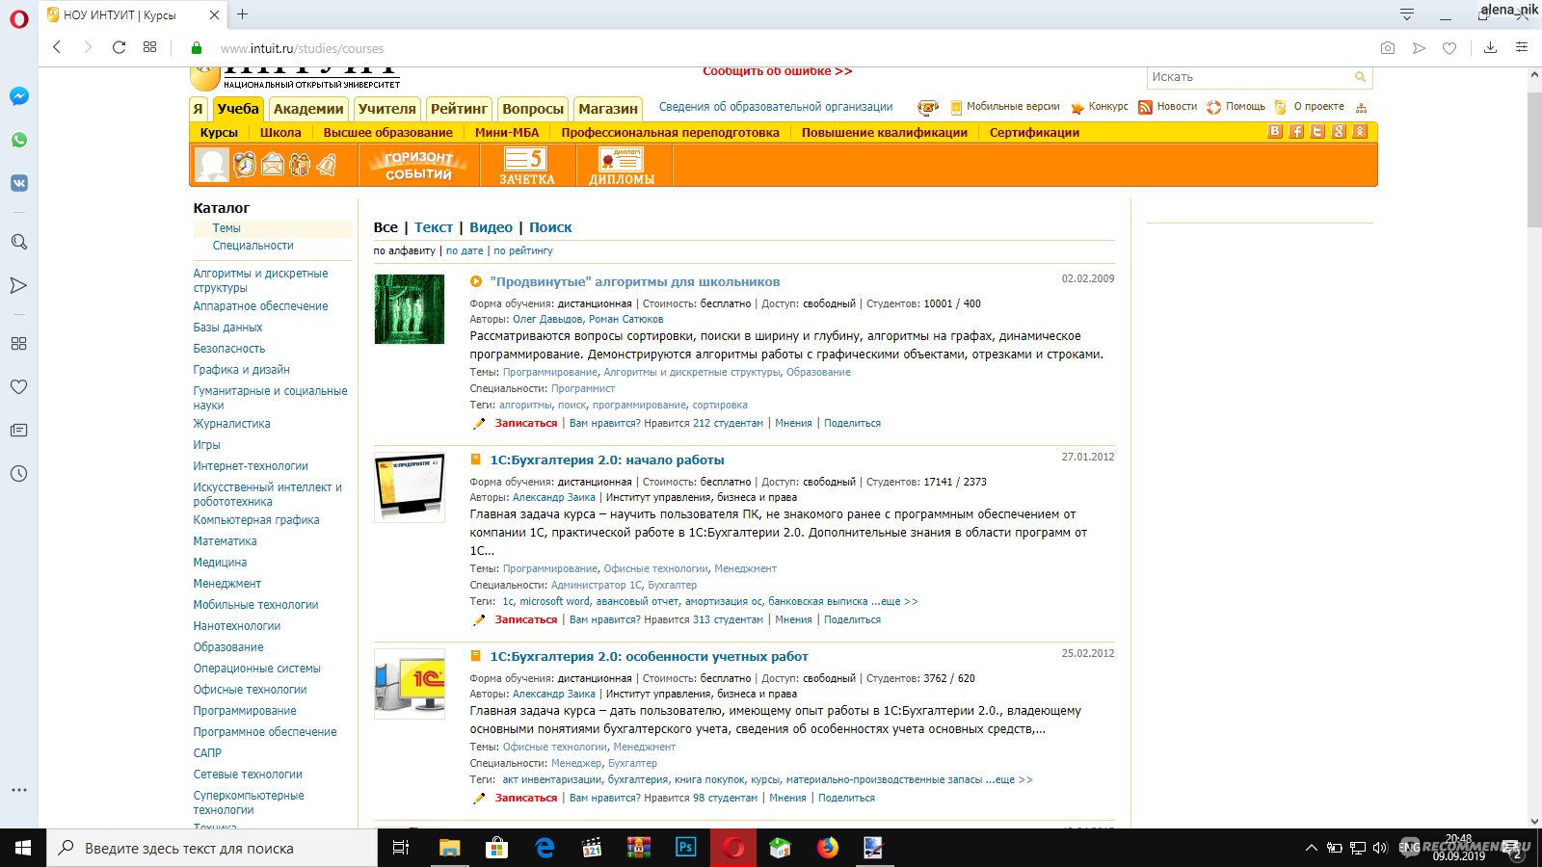This screenshot has height=867, width=1542.
Task: Open browsing history clock in the sidebar
Action: 19,473
